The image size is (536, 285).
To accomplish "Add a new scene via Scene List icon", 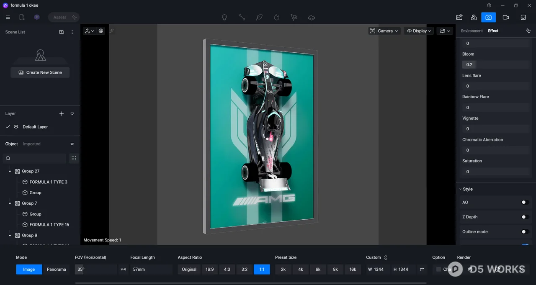I will [x=62, y=32].
